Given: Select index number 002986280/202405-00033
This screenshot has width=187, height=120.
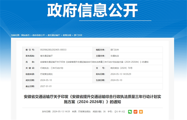Looking at the screenshot, I should pos(53,50).
